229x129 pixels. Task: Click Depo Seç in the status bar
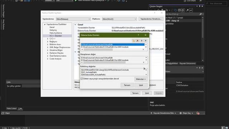[x=186, y=113]
